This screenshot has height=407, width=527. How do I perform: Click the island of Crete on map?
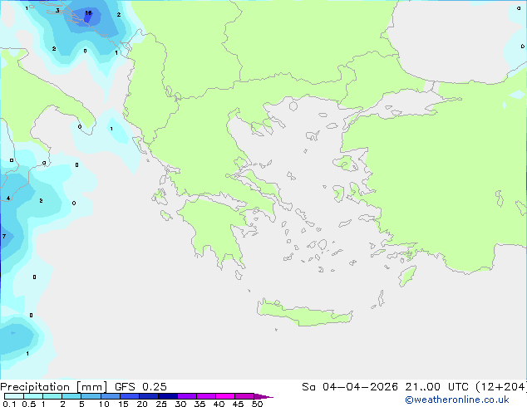pyautogui.click(x=304, y=313)
